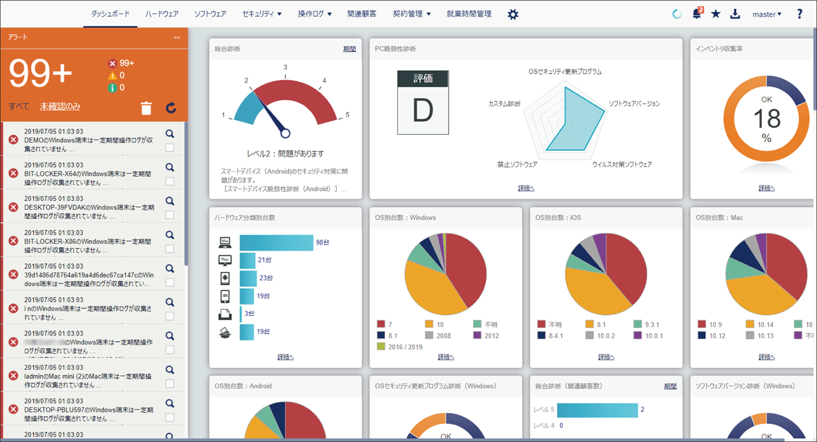
Task: Click magnifier for 39d1486d78764a alert
Action: pos(170,269)
